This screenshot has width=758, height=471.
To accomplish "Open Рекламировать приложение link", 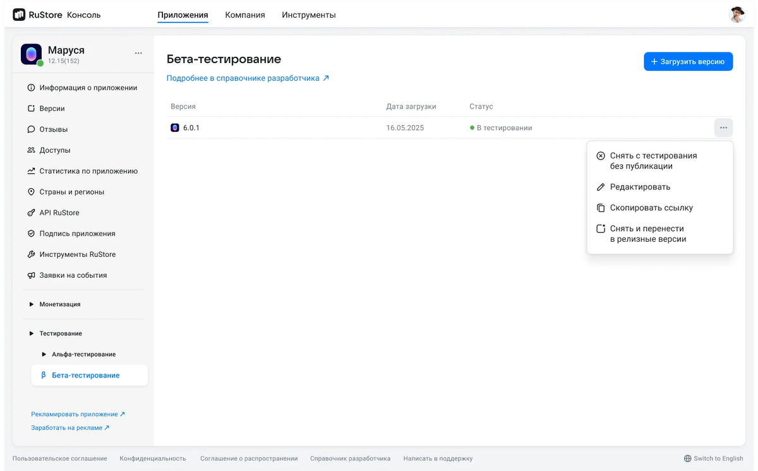I will (x=78, y=414).
